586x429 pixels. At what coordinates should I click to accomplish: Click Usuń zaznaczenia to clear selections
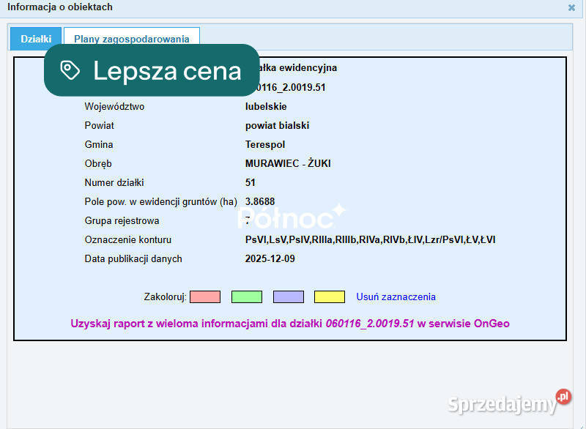[x=396, y=296]
